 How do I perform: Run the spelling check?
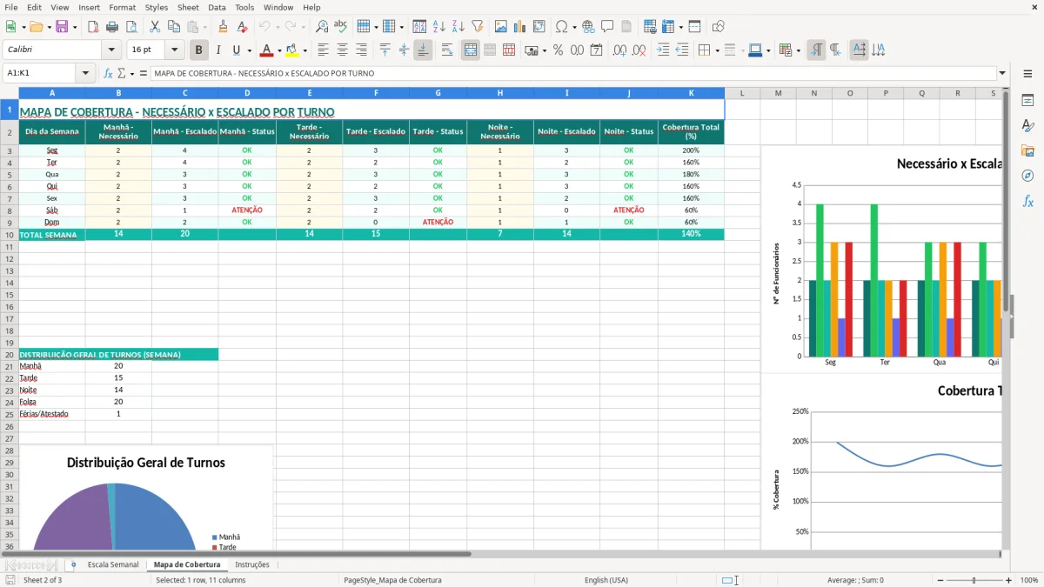tap(341, 27)
